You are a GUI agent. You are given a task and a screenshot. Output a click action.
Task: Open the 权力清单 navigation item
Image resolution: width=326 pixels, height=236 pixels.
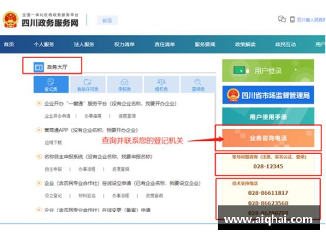pyautogui.click(x=125, y=44)
